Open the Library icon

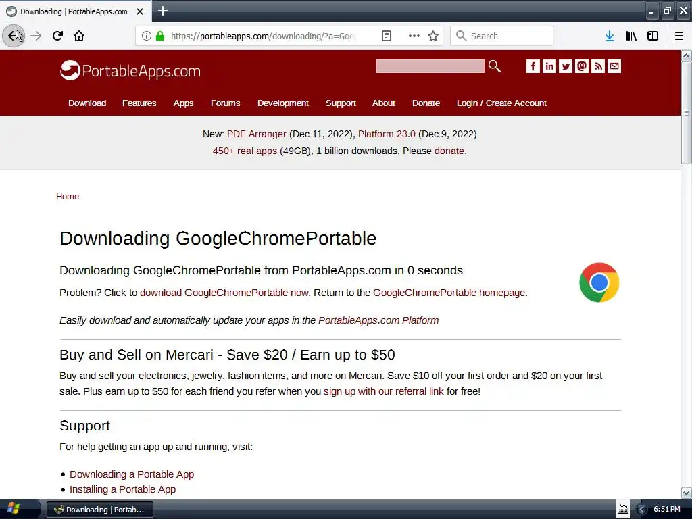click(x=631, y=36)
